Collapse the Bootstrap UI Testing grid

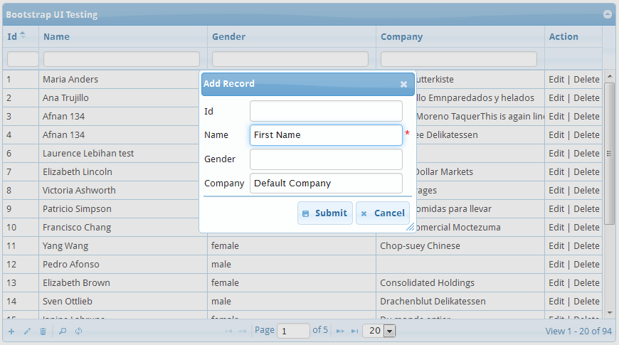(607, 14)
